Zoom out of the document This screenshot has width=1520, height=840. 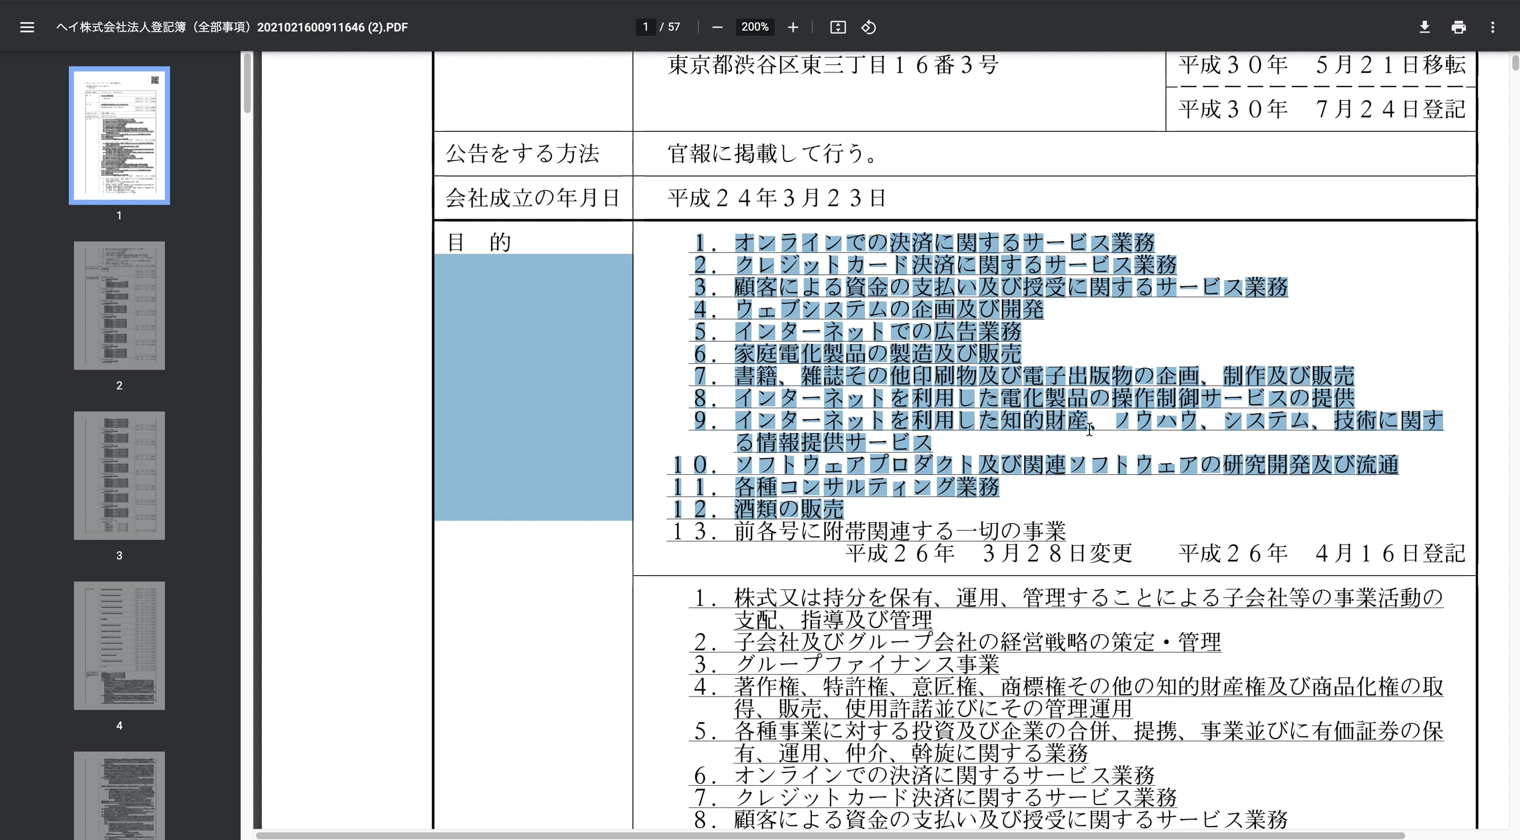coord(717,27)
